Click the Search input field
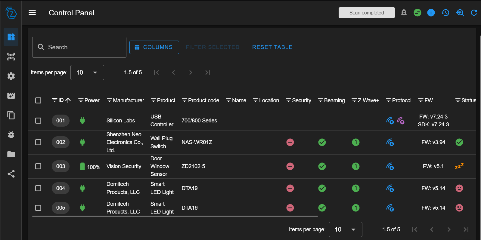481x240 pixels. pos(79,47)
